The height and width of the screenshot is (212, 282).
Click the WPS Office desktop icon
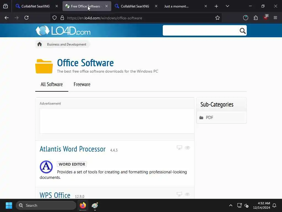pyautogui.click(x=179, y=194)
